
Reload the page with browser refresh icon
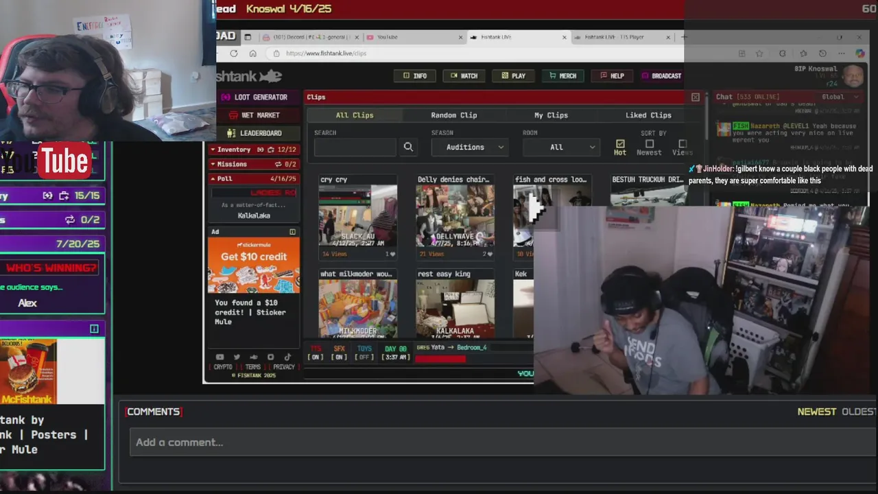point(234,54)
